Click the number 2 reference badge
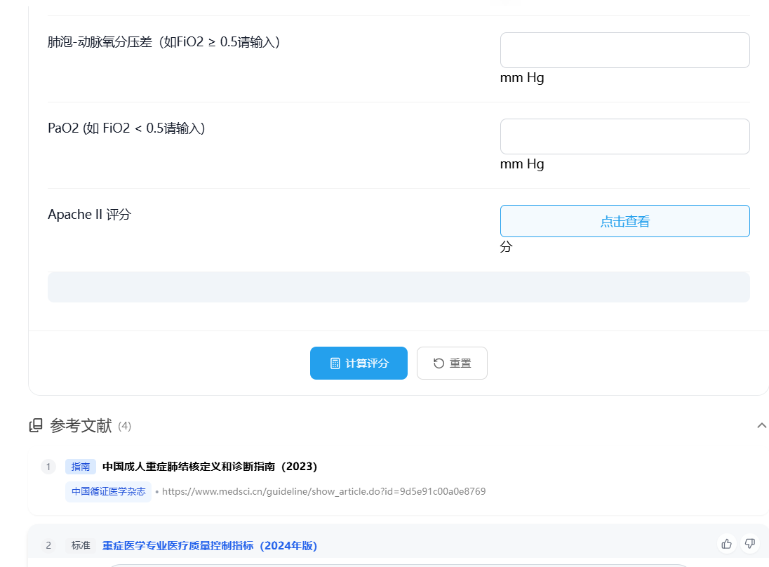This screenshot has width=769, height=567. [48, 545]
